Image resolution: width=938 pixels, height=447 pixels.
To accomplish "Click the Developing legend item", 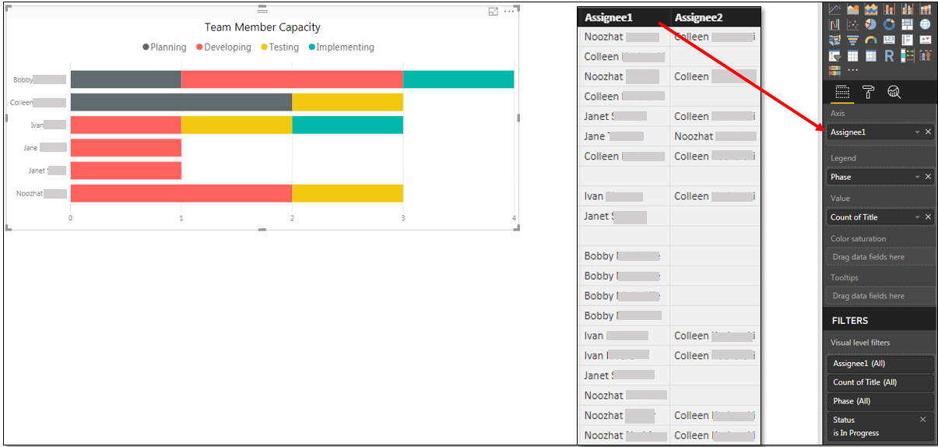I will pyautogui.click(x=223, y=48).
